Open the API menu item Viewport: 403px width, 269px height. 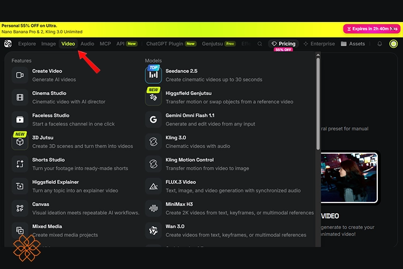pyautogui.click(x=126, y=44)
